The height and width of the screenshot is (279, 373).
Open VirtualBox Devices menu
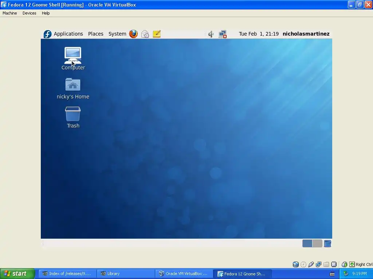tap(29, 13)
